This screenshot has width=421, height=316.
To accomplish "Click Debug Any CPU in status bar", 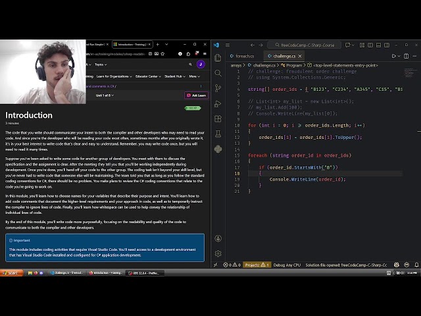I will coord(287,265).
